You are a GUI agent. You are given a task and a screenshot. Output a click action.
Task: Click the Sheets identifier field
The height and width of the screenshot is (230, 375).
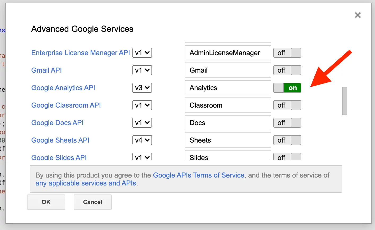tap(228, 140)
